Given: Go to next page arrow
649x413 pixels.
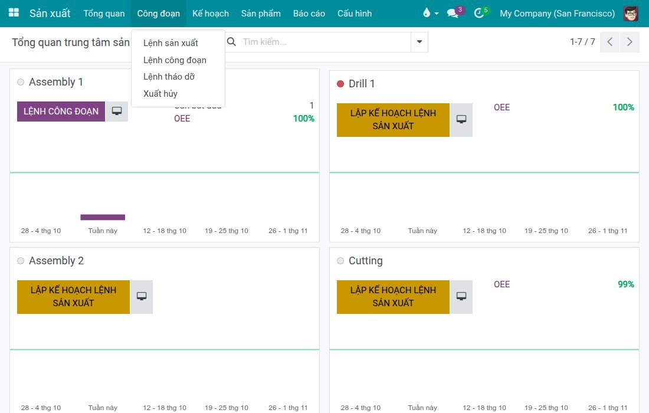Looking at the screenshot, I should coord(630,42).
